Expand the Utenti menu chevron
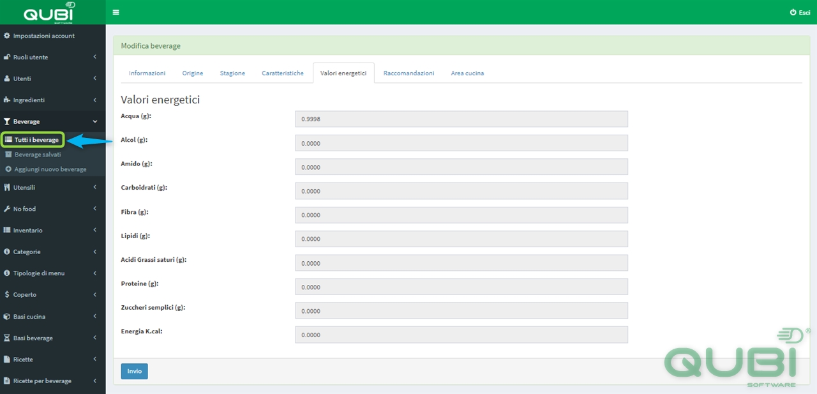 [94, 79]
